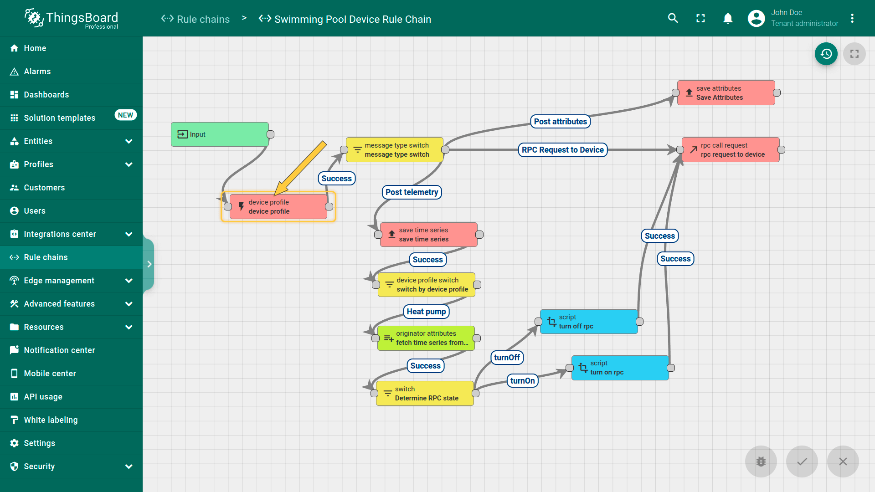This screenshot has height=492, width=875.
Task: Apply changes with the checkmark button
Action: coord(802,461)
